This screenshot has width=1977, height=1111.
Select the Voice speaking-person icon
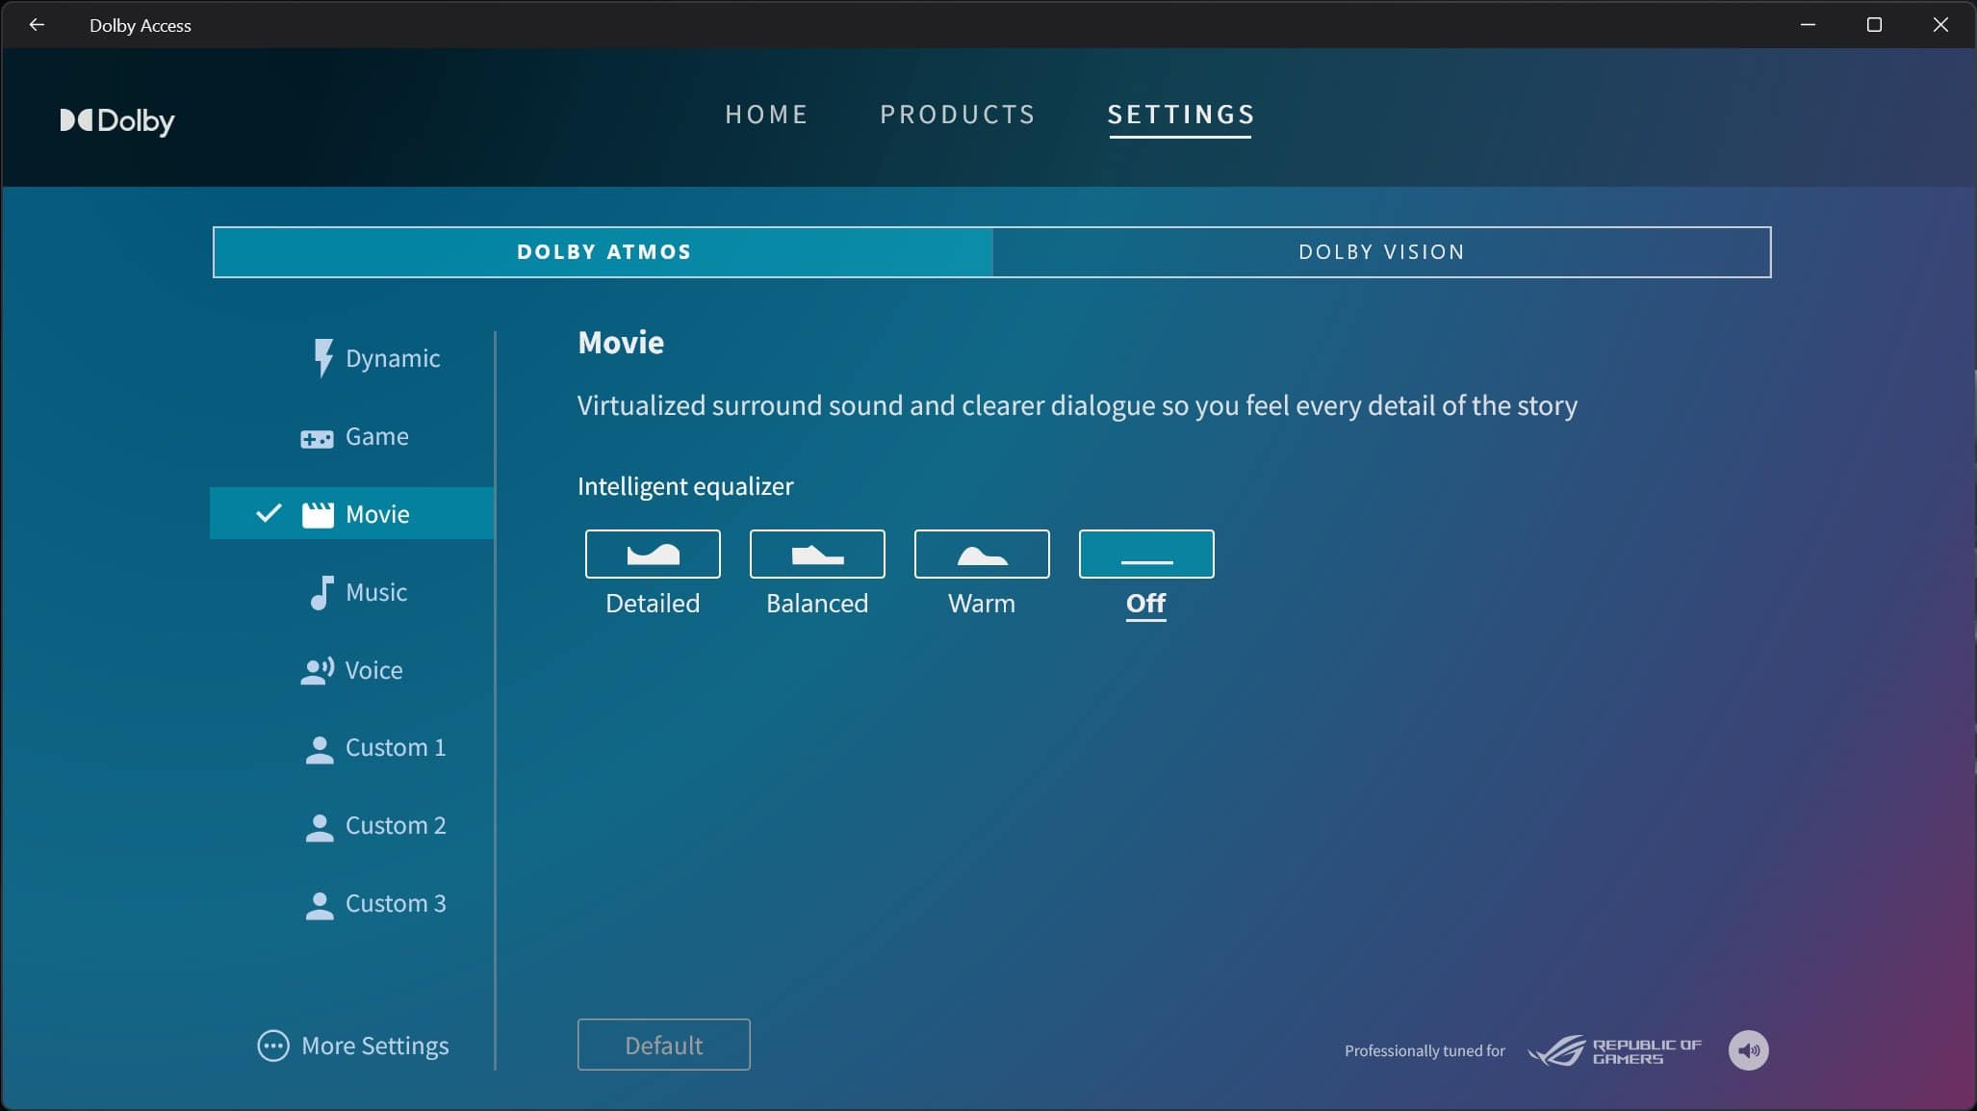(x=318, y=670)
